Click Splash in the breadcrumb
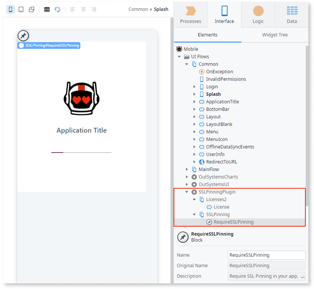Viewport: 314px width, 289px height. pos(161,9)
